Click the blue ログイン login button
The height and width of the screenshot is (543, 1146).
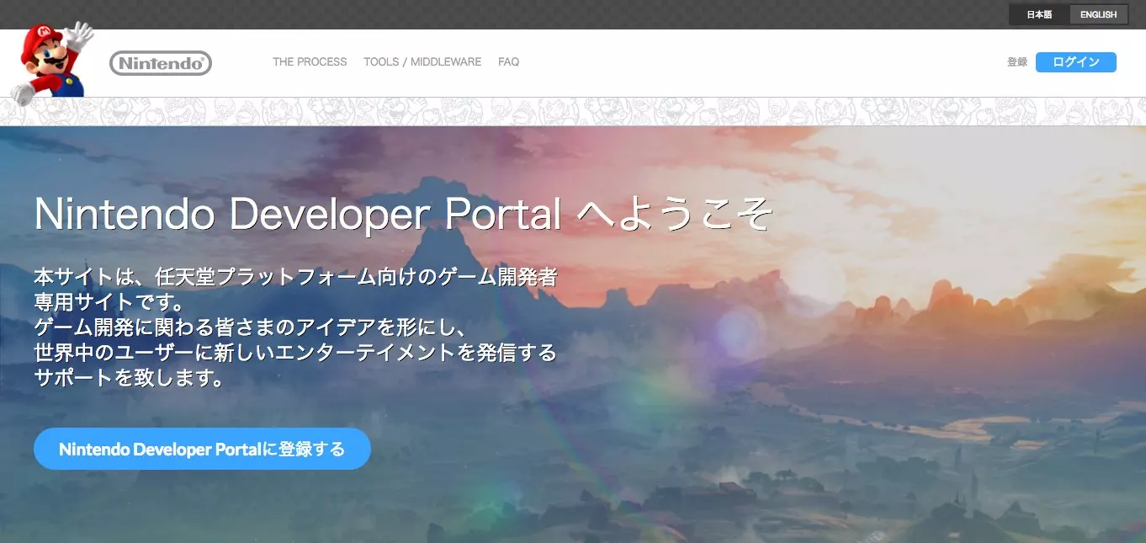coord(1075,62)
